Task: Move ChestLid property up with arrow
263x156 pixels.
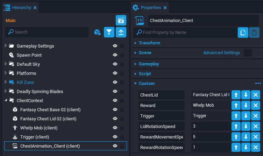Action: click(236, 95)
